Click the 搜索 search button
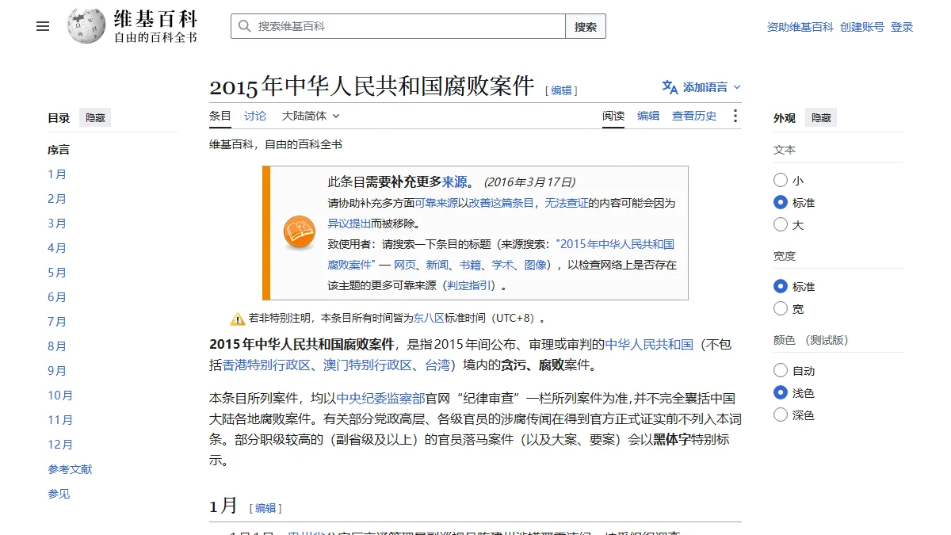Viewport: 951px width, 535px height. [x=586, y=26]
